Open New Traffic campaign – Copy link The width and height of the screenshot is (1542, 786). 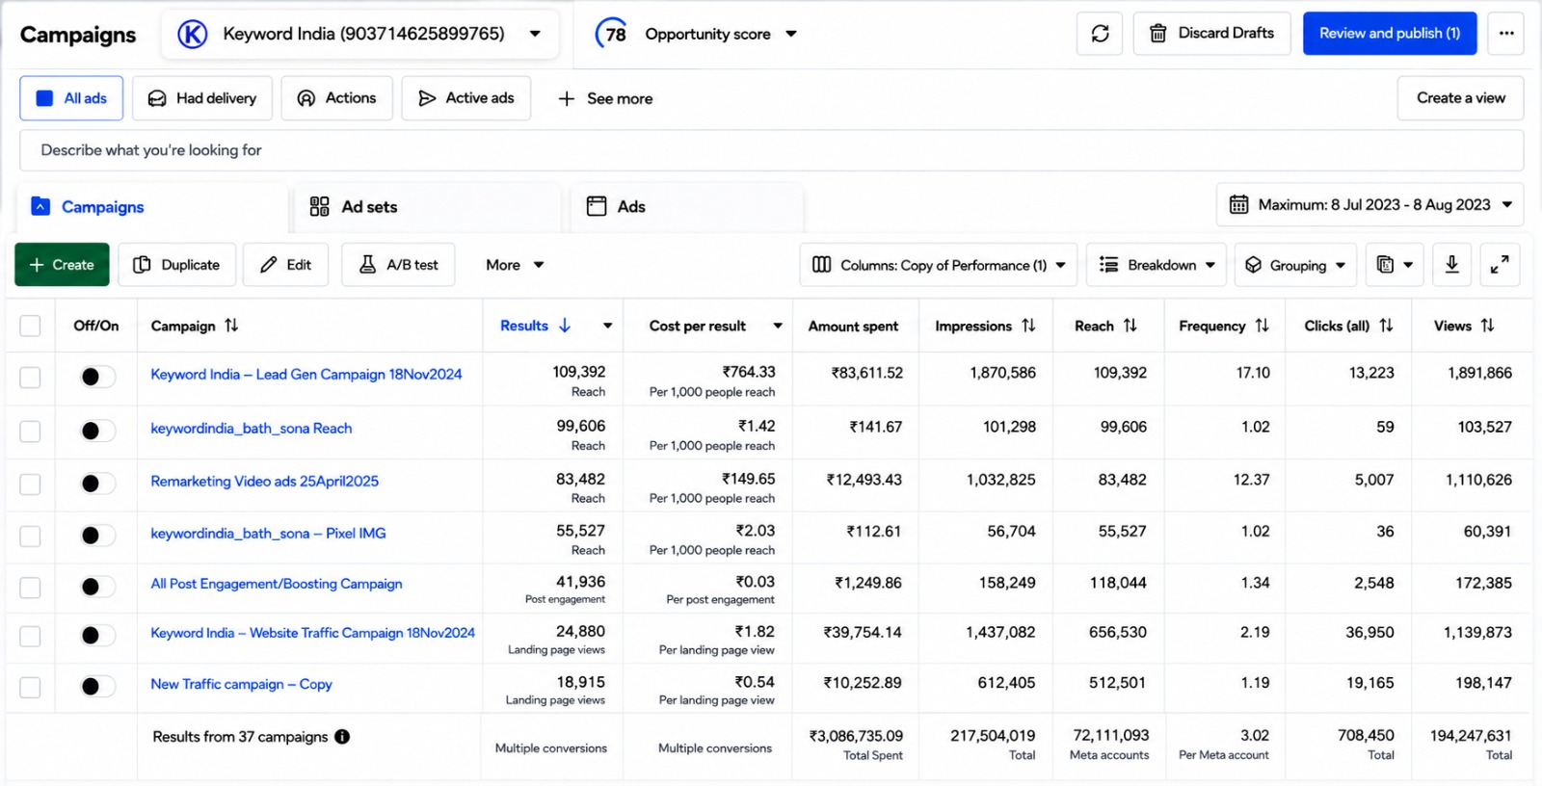[x=241, y=685]
